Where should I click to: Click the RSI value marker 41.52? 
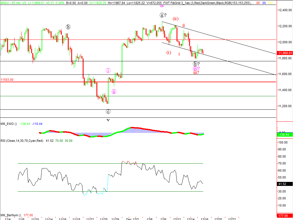(x=285, y=184)
